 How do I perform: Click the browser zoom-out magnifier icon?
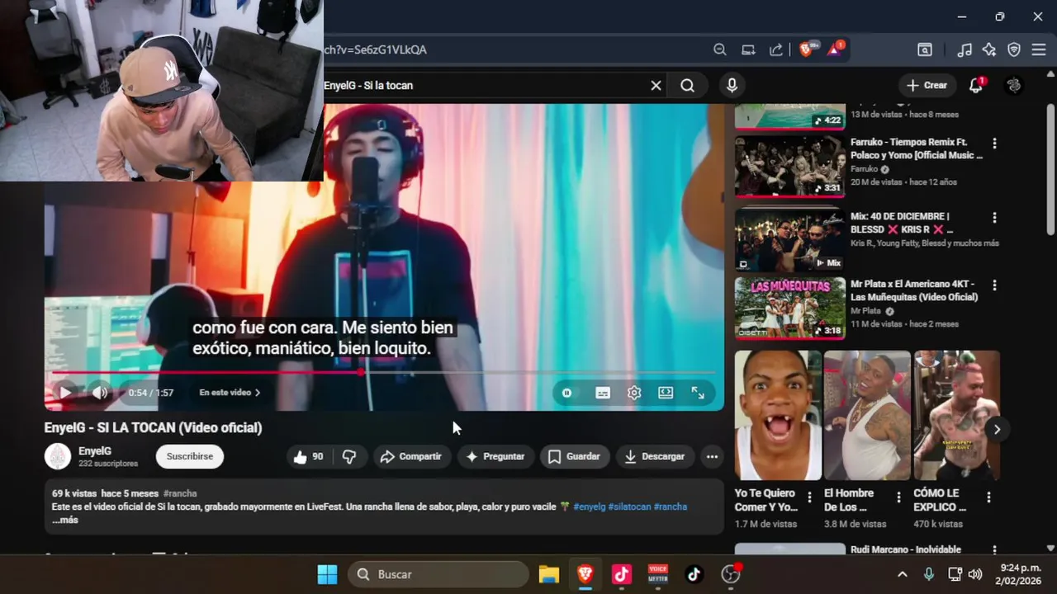[720, 49]
